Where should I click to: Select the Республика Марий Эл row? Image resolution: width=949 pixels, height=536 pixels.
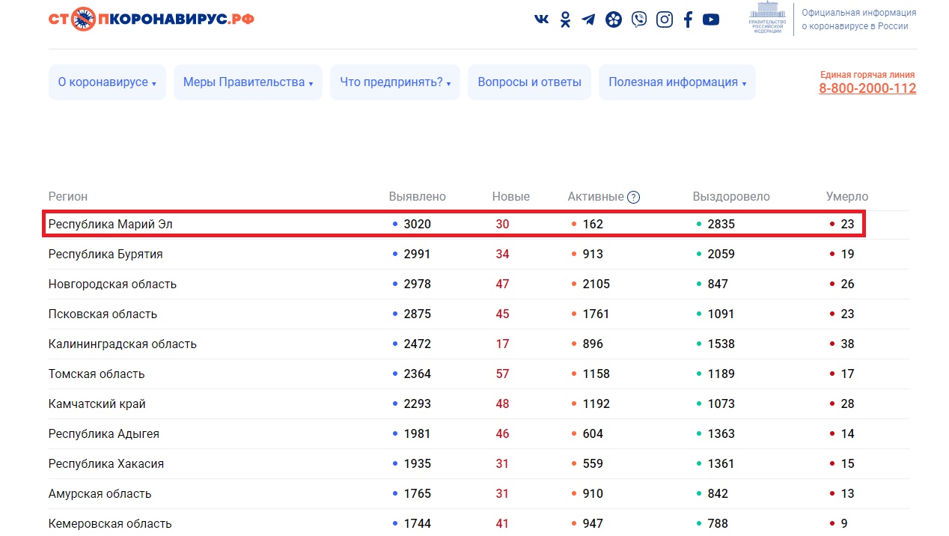pos(111,224)
